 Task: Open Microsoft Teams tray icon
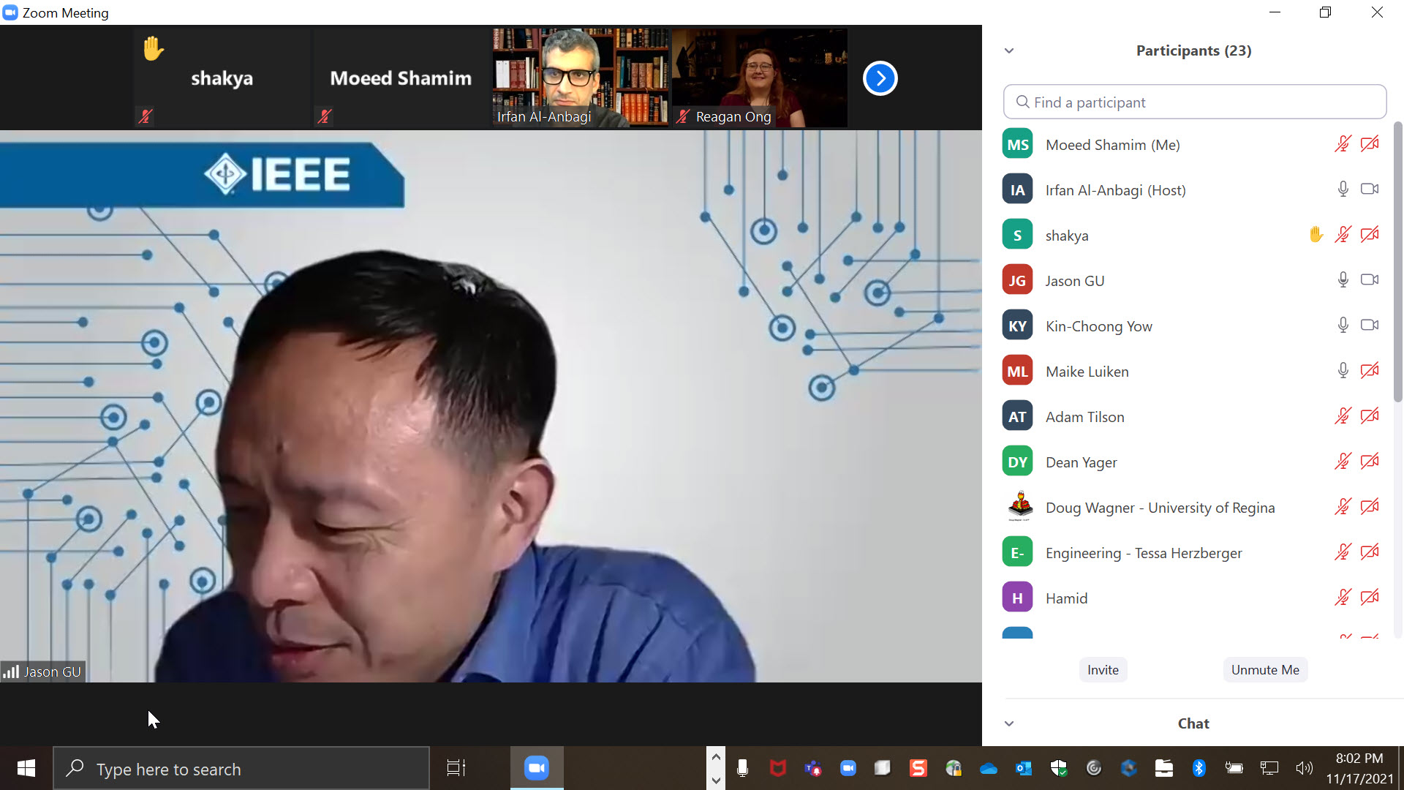812,768
